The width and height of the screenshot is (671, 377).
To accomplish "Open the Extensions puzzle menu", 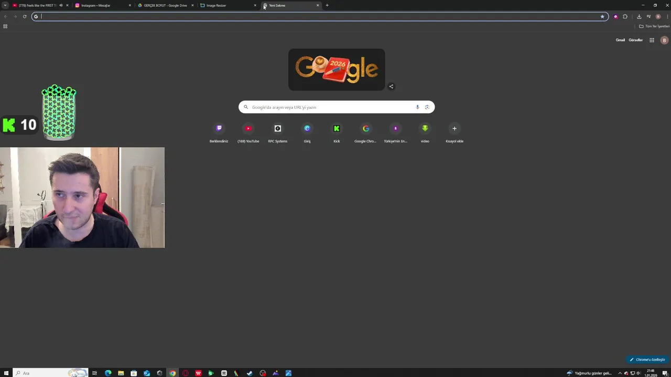I will click(x=625, y=17).
